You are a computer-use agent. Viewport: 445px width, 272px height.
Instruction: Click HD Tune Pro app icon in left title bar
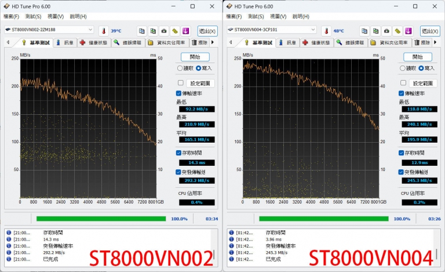[x=6, y=6]
